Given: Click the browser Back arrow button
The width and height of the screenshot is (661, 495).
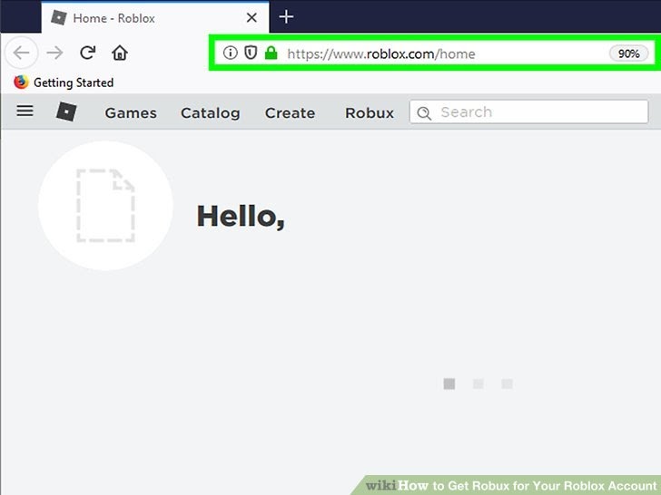Looking at the screenshot, I should pos(22,53).
